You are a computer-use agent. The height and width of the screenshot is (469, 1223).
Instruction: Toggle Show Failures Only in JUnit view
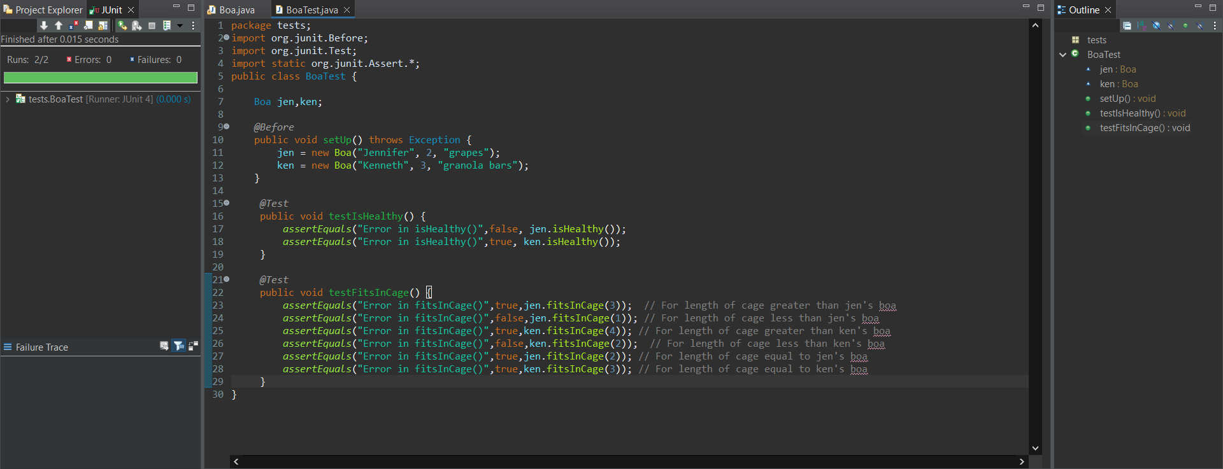tap(73, 25)
